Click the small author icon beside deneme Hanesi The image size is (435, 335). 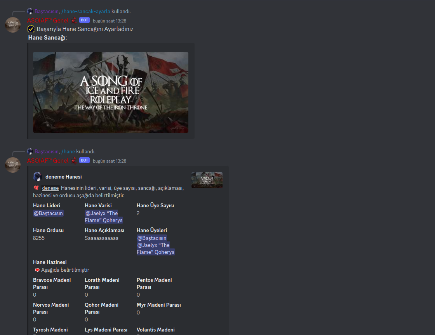(37, 177)
